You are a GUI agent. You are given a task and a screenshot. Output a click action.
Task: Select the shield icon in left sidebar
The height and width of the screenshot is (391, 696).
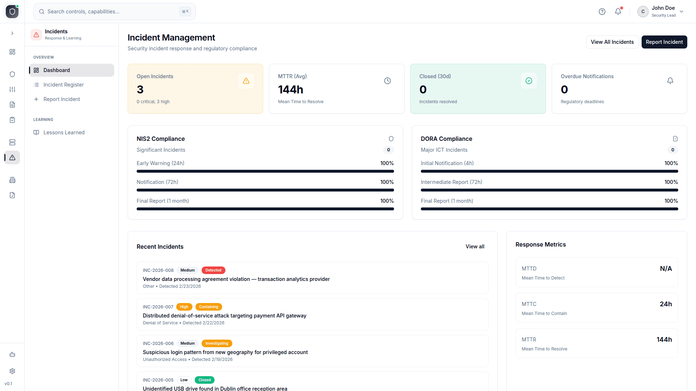[12, 74]
